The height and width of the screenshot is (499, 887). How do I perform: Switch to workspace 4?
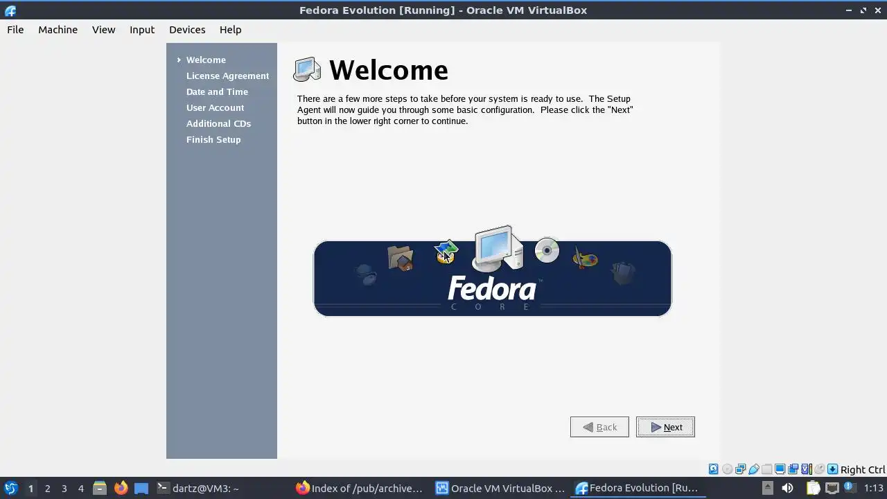coord(80,488)
